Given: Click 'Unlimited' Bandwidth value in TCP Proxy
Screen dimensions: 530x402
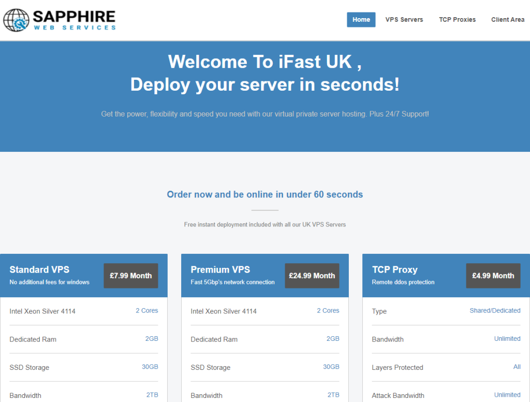Looking at the screenshot, I should 507,339.
